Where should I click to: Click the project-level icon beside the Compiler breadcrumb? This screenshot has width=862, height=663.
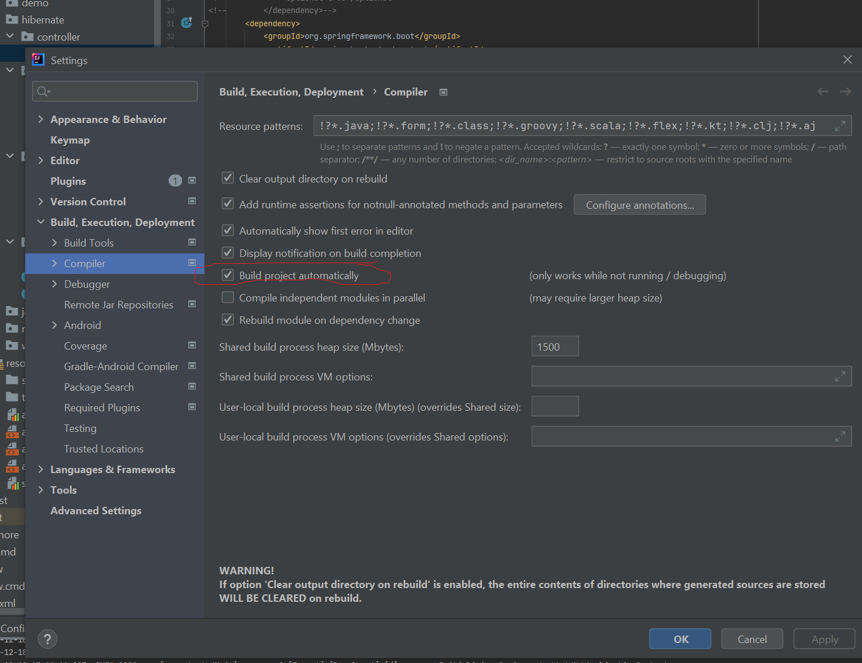pos(443,92)
